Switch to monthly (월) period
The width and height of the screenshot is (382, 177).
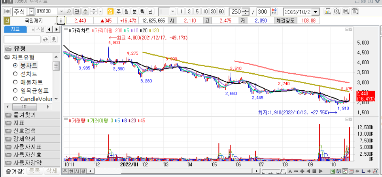tap(127, 11)
